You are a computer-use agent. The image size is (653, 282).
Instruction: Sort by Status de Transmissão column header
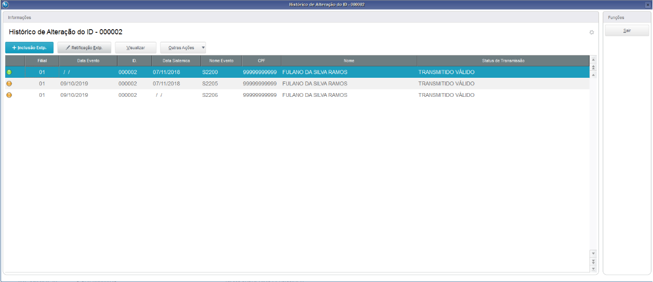(503, 61)
